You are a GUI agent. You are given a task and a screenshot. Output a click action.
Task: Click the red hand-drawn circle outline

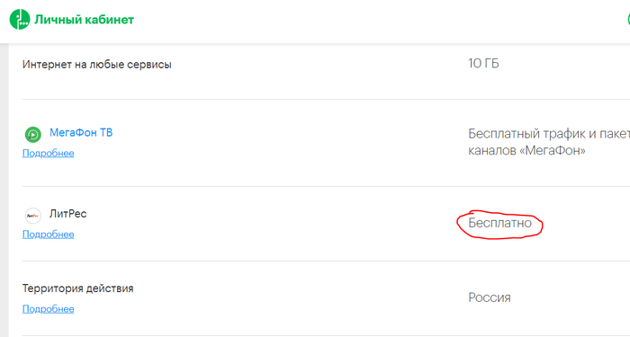click(x=499, y=224)
